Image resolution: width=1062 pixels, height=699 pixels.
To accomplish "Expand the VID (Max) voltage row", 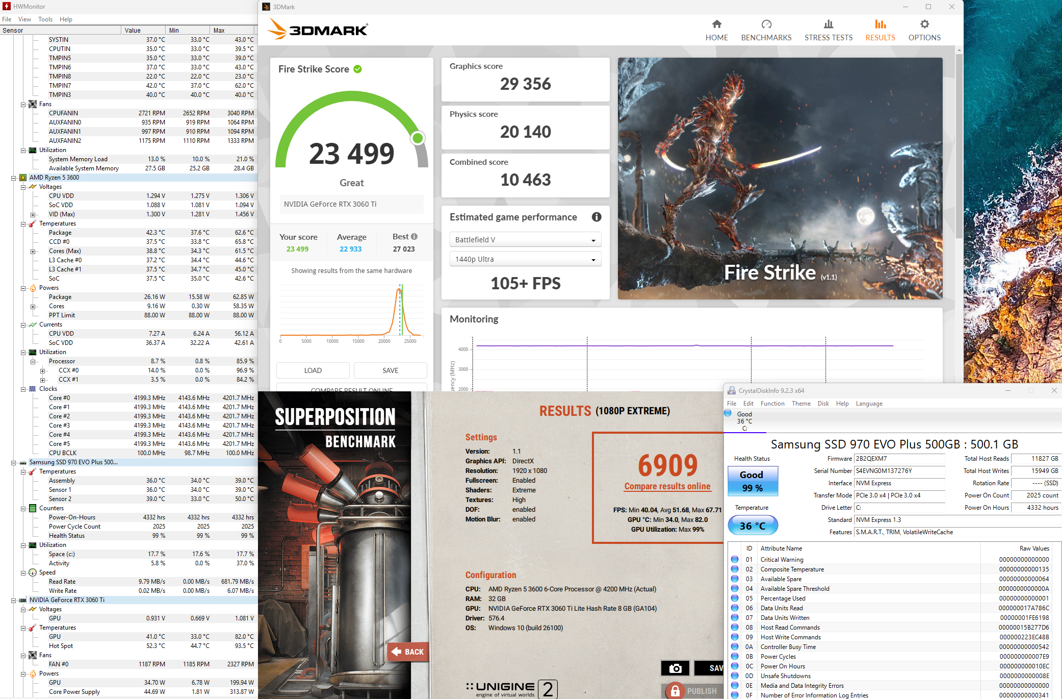I will [33, 215].
